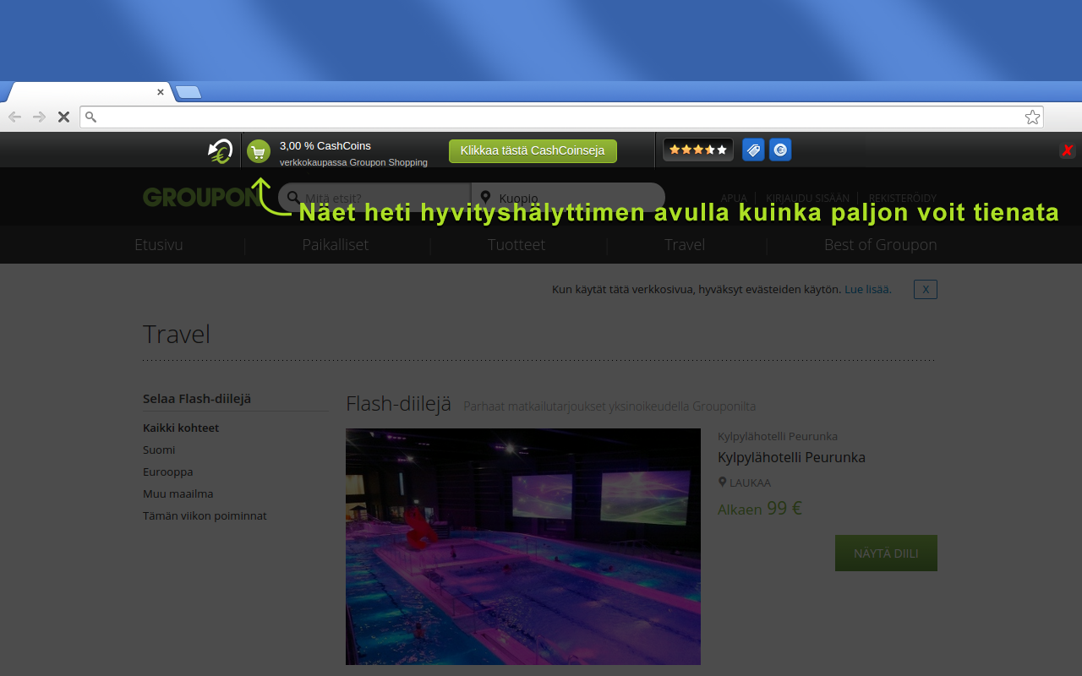Select Eurooppa in sidebar
This screenshot has width=1082, height=676.
coord(168,472)
